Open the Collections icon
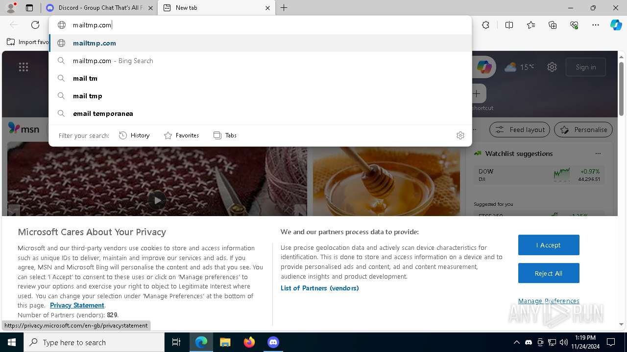This screenshot has width=627, height=352. (553, 25)
